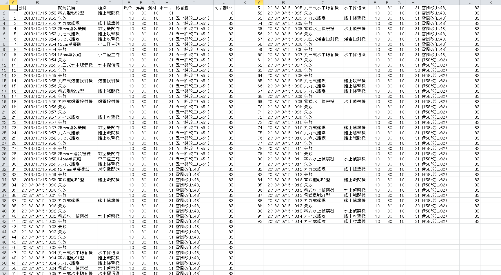Image resolution: width=501 pixels, height=275 pixels.
Task: Select column H header above ボーキ
Action: 167,3
